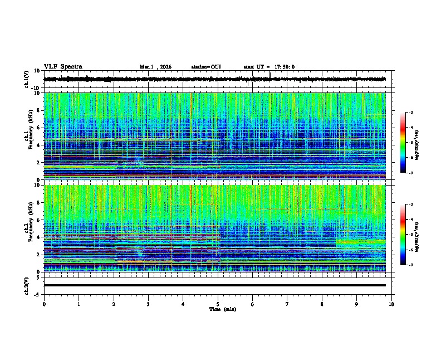The image size is (441, 341).
Task: Click the time axis tick label "7"
Action: (287, 304)
